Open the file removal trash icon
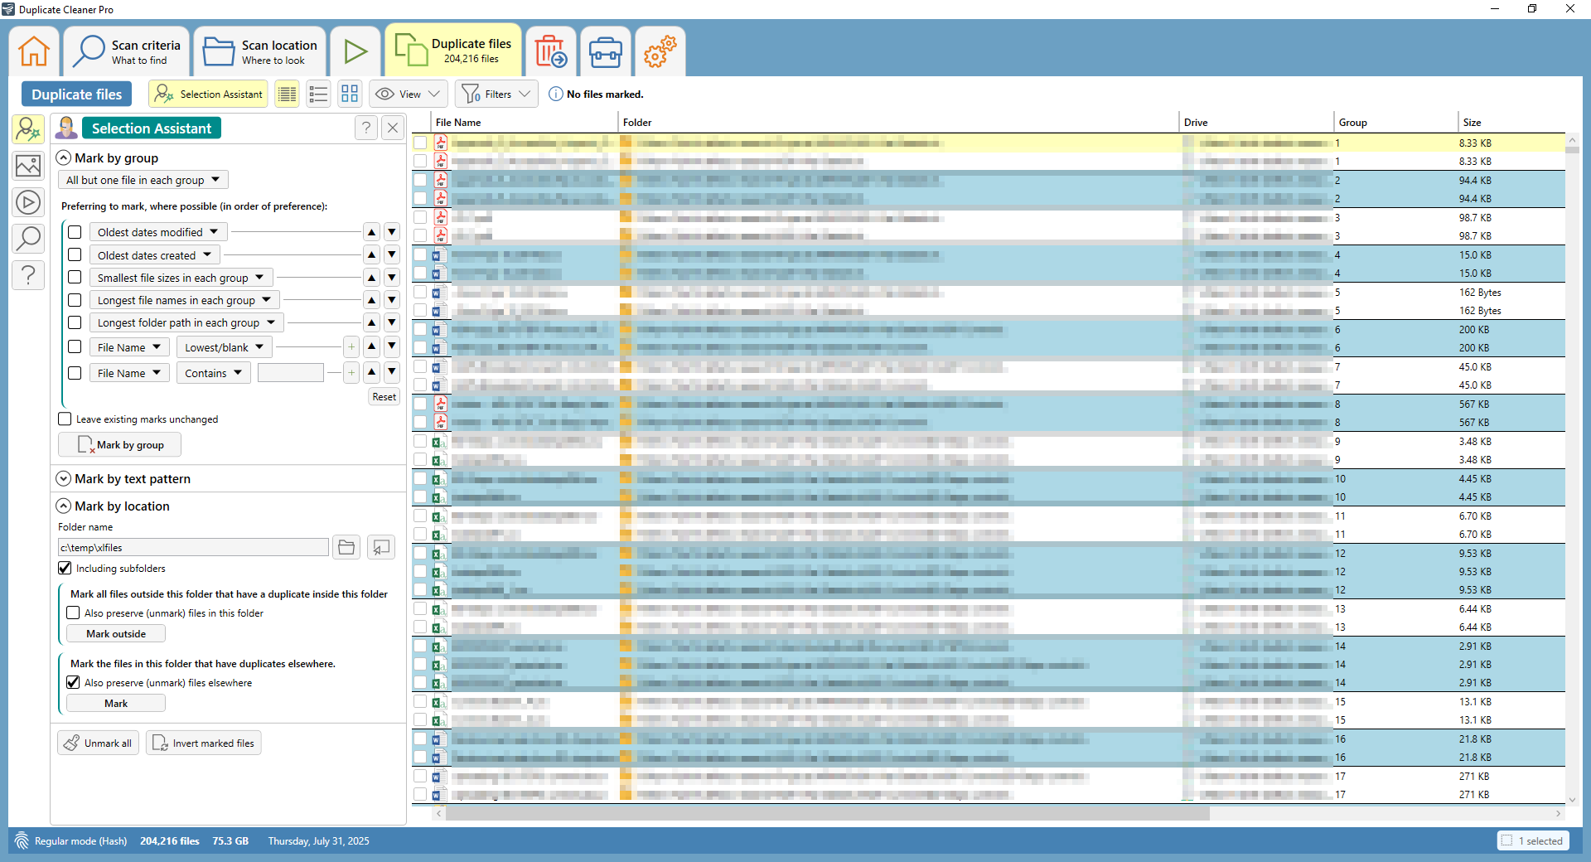This screenshot has width=1591, height=862. (x=550, y=51)
